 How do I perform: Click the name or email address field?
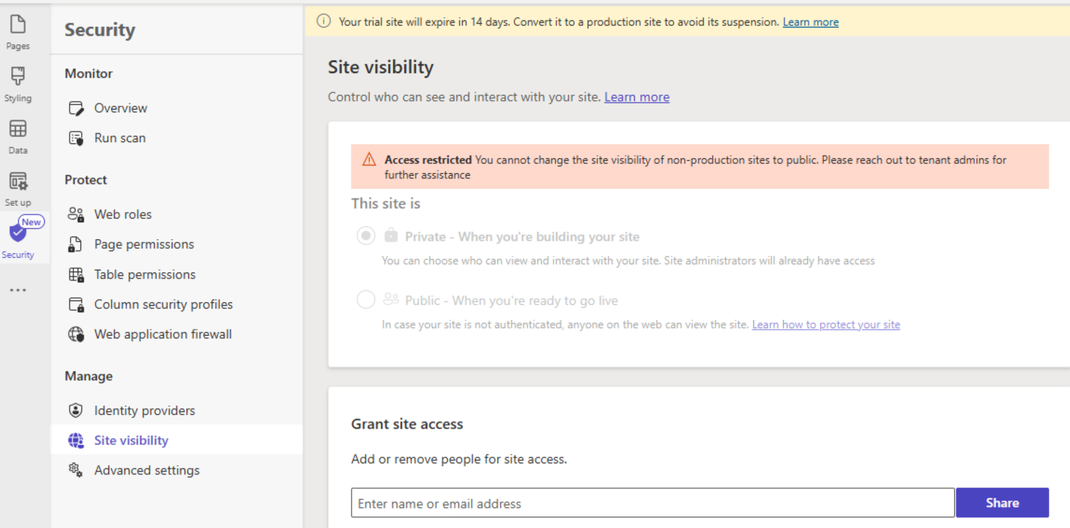653,503
